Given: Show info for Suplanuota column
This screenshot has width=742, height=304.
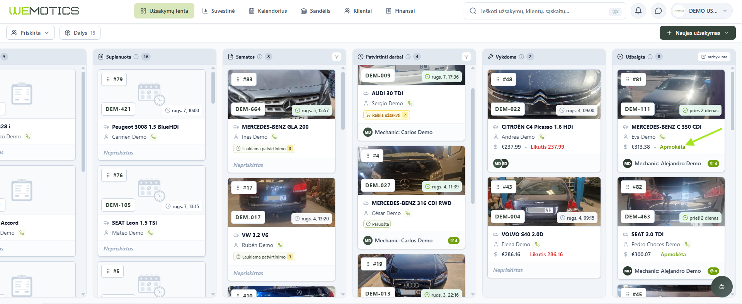Looking at the screenshot, I should [136, 57].
